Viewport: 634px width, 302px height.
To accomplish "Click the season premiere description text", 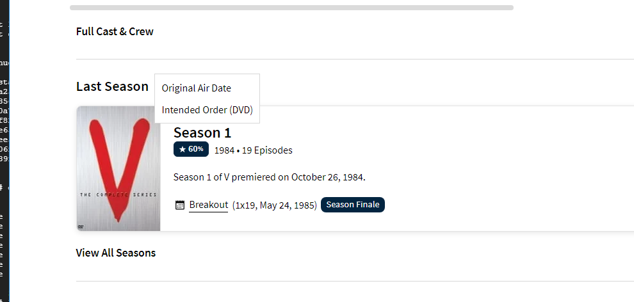I will [x=269, y=177].
